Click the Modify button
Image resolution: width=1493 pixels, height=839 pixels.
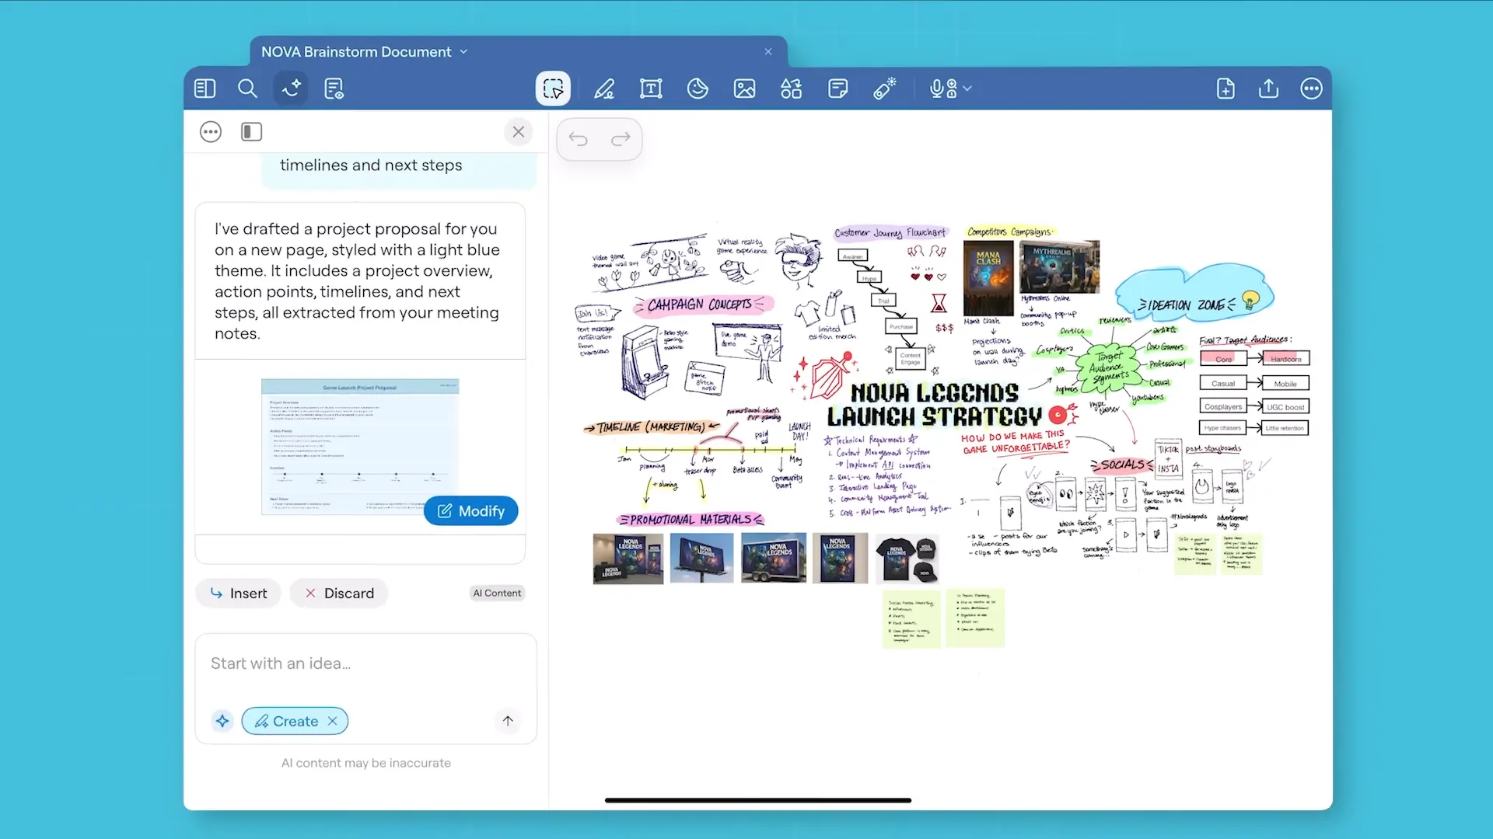tap(471, 511)
